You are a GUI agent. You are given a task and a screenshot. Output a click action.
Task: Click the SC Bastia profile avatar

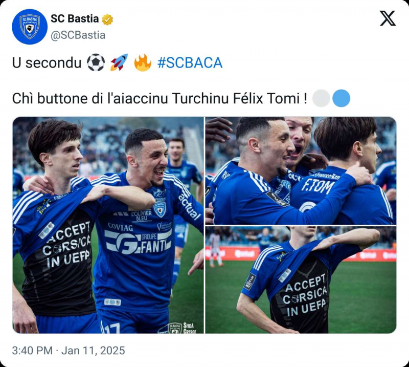[x=30, y=27]
